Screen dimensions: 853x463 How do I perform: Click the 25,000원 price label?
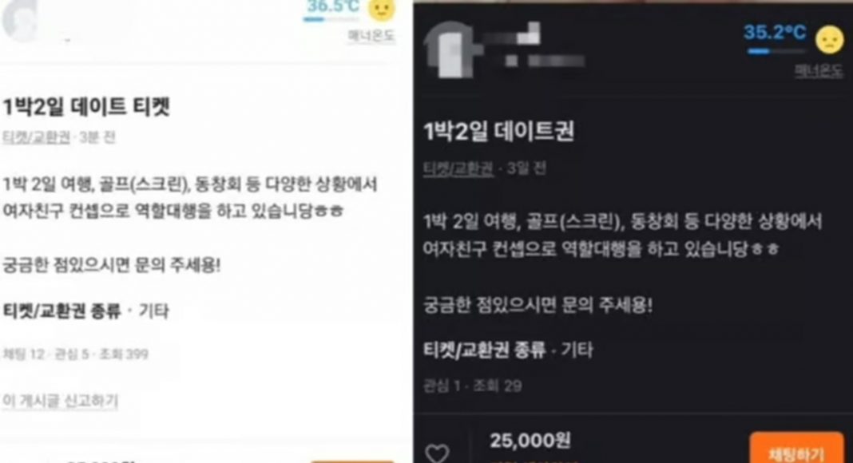(x=530, y=440)
